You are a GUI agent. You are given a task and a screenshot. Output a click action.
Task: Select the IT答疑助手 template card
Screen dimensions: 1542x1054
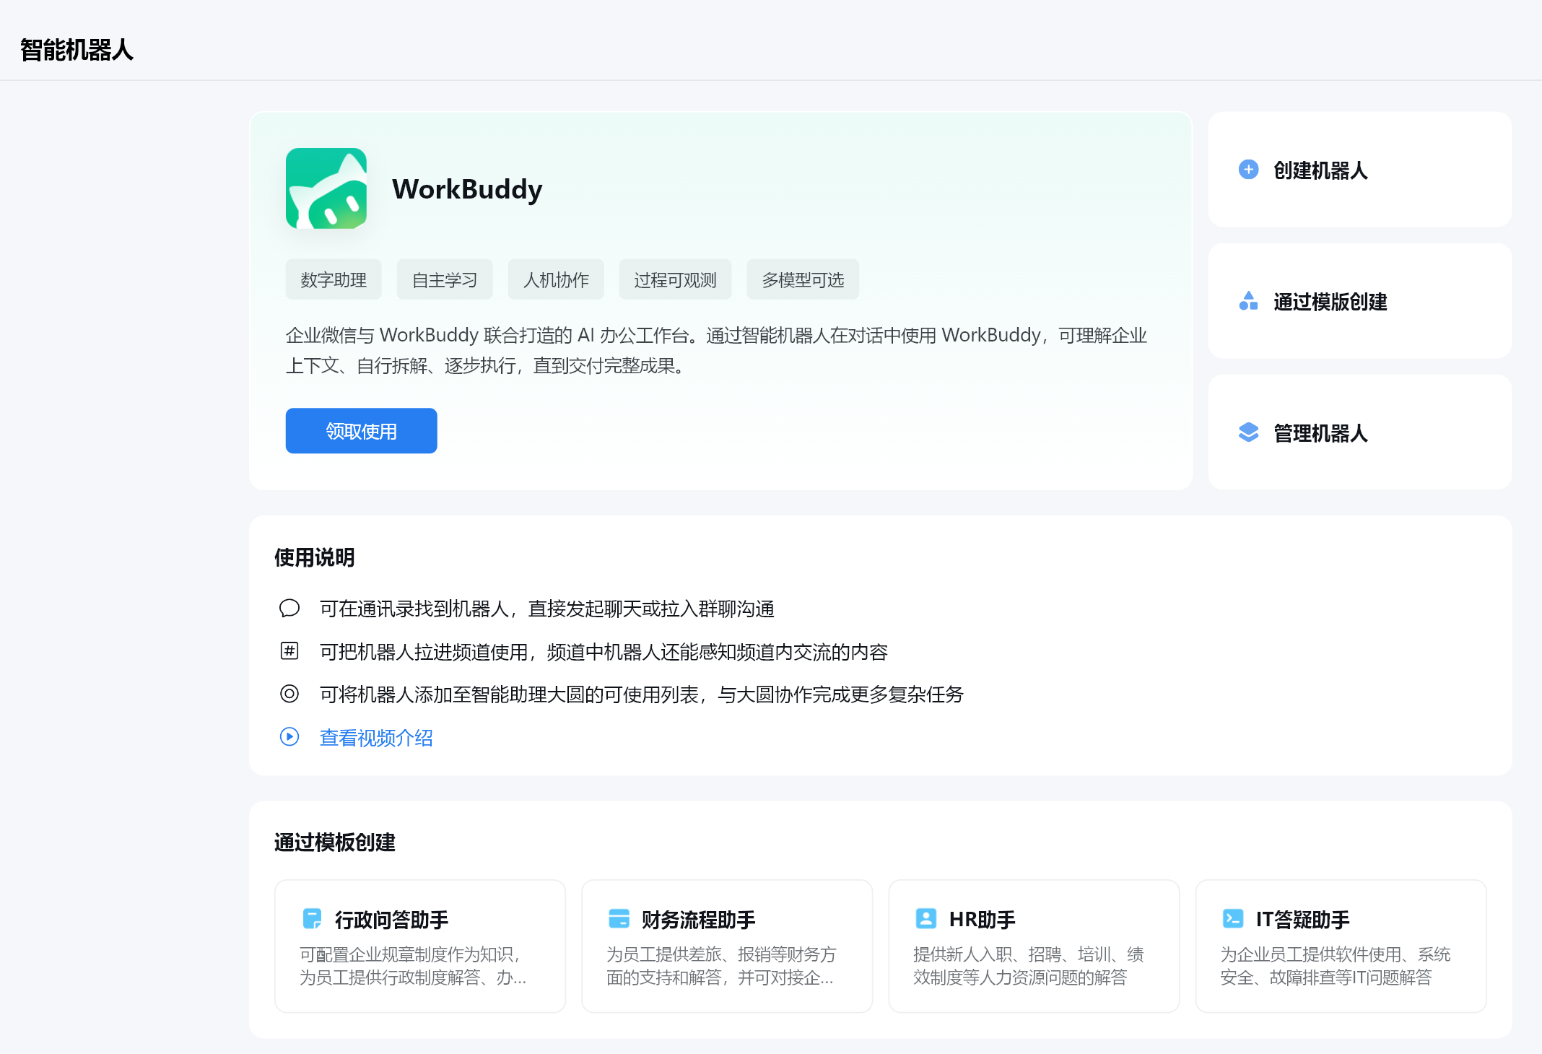point(1341,946)
